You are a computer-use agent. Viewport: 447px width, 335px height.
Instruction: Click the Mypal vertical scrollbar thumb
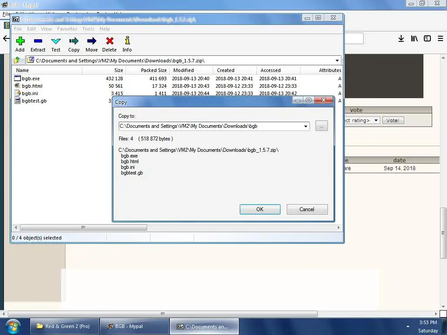click(x=443, y=232)
